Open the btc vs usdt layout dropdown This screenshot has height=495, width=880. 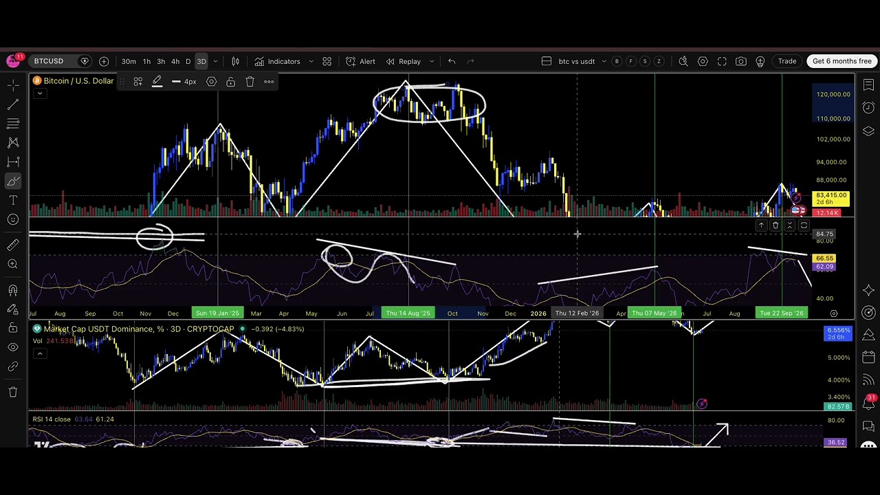coord(604,61)
